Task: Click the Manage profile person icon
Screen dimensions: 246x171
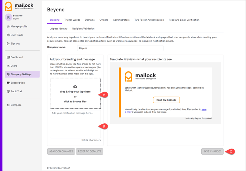Action: [x=8, y=26]
